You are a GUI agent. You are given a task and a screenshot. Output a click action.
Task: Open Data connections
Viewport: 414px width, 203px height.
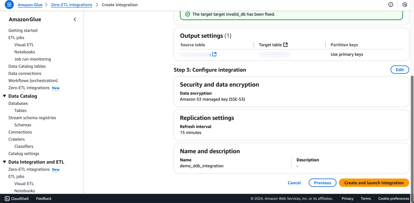point(25,73)
